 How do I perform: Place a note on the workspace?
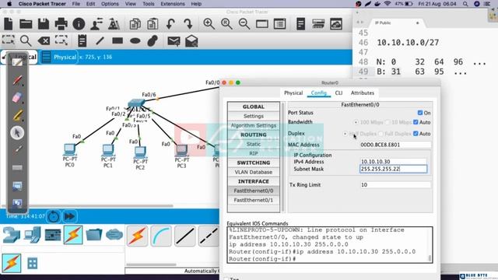click(82, 40)
